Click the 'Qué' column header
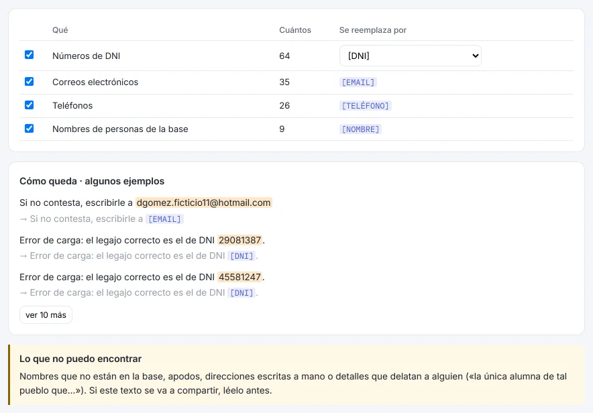Viewport: 593px width, 413px height. click(60, 30)
